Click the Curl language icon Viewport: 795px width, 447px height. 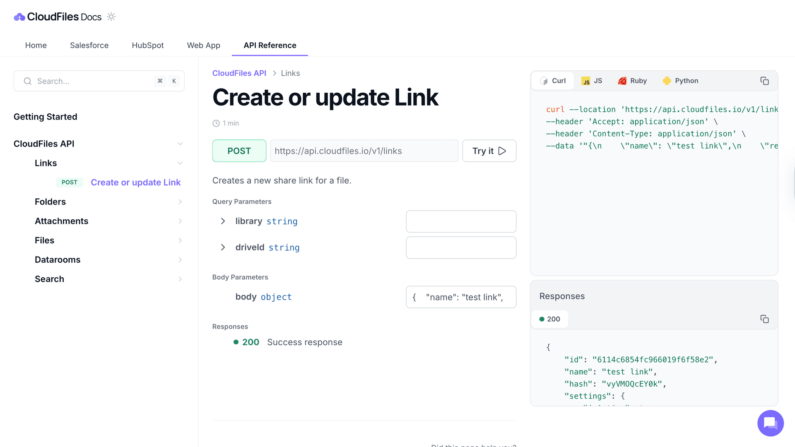(544, 81)
